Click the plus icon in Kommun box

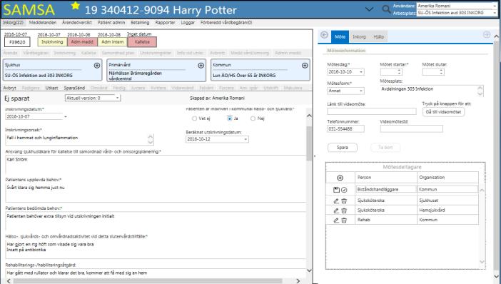pos(305,66)
